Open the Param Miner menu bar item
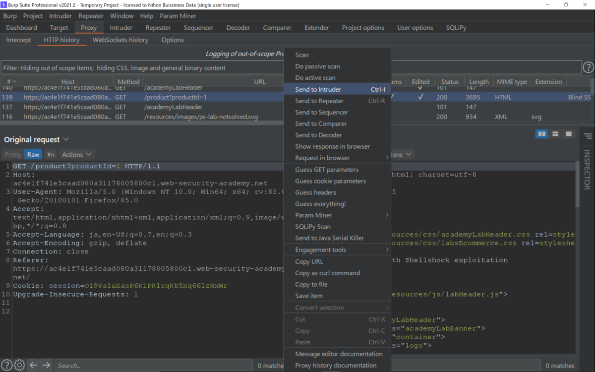The height and width of the screenshot is (372, 595). point(178,16)
